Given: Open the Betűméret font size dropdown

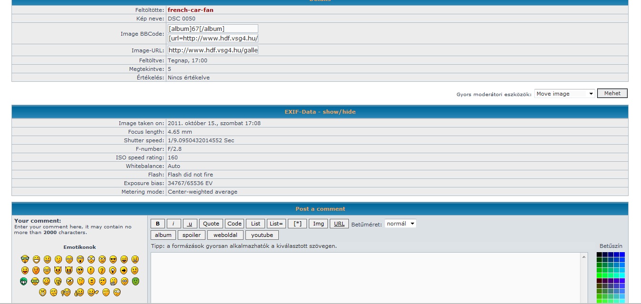Looking at the screenshot, I should click(x=400, y=224).
